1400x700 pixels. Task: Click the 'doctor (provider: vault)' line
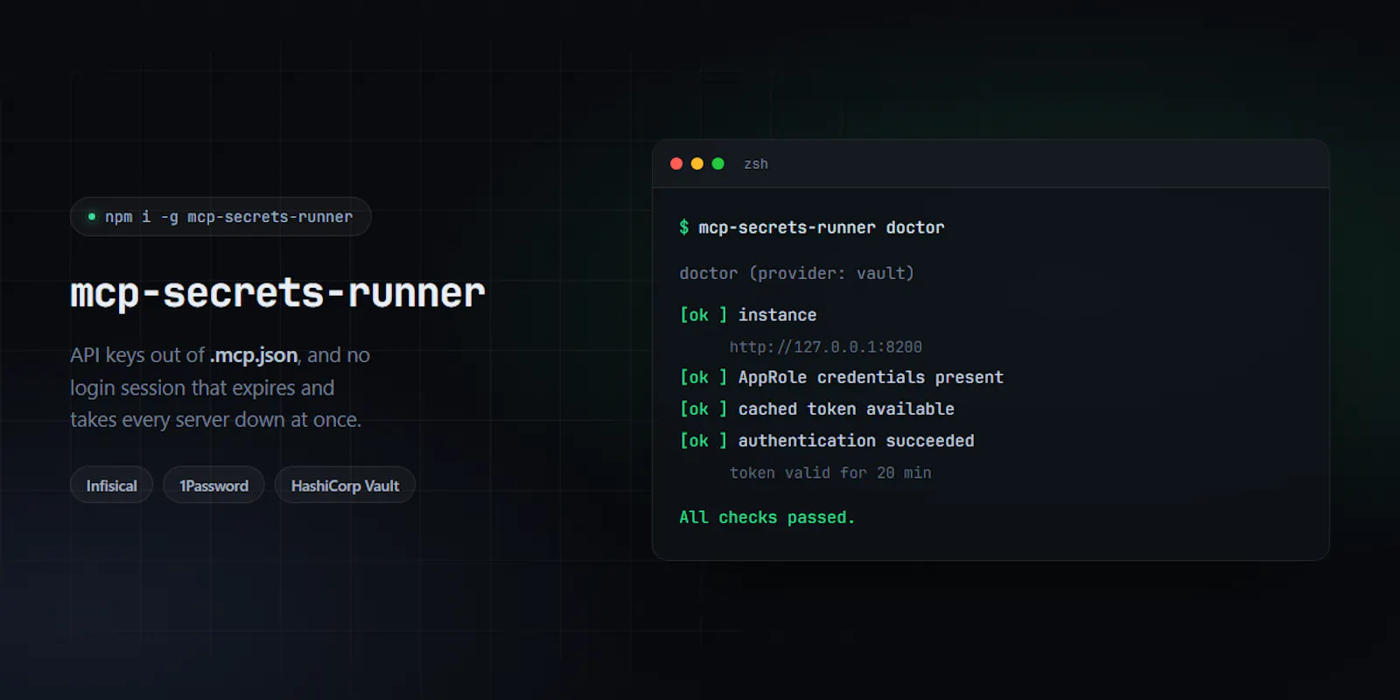(796, 273)
